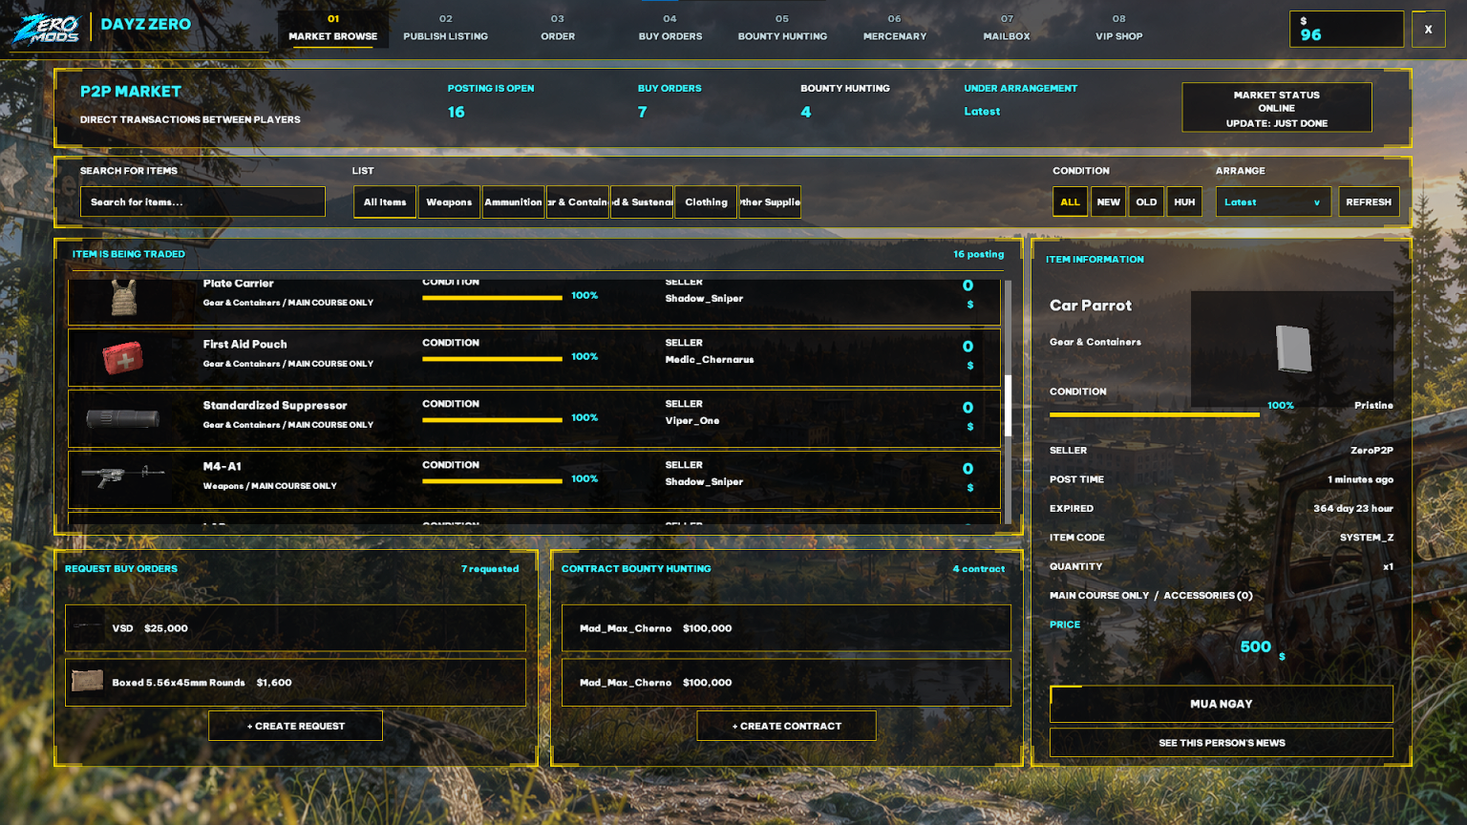Click the item list scrollbar
This screenshot has height=825, width=1467.
[x=1008, y=405]
